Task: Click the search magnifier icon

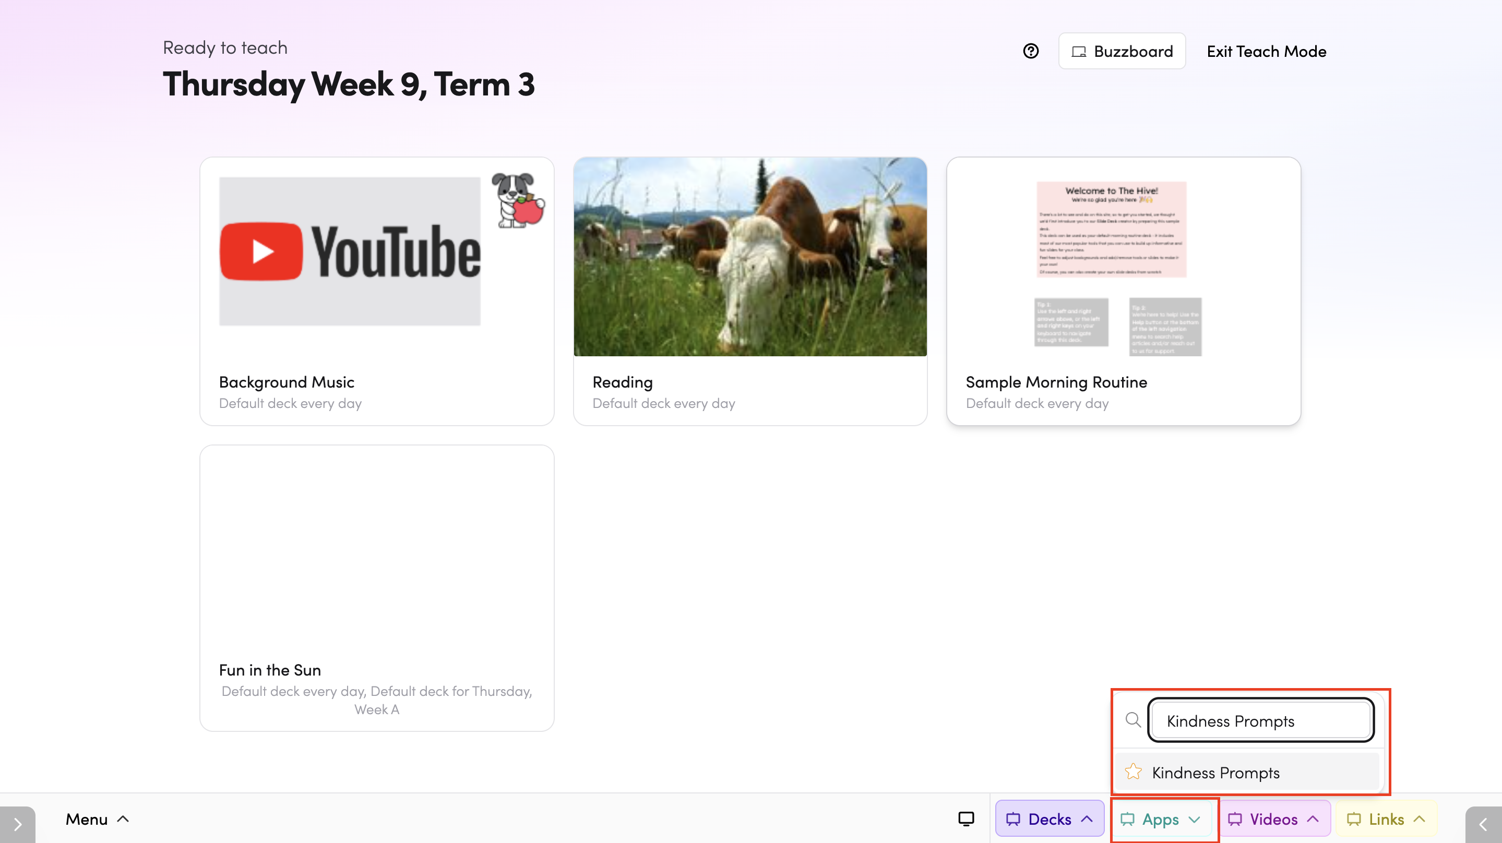Action: click(x=1133, y=720)
